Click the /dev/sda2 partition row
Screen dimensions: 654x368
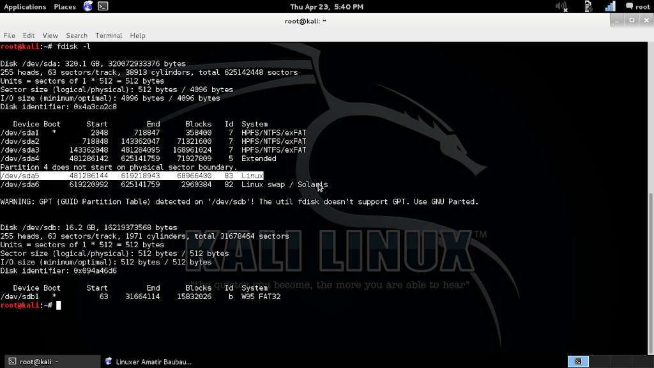(153, 141)
